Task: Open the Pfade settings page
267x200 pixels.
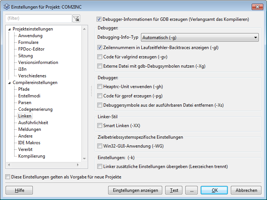Action: pyautogui.click(x=24, y=89)
